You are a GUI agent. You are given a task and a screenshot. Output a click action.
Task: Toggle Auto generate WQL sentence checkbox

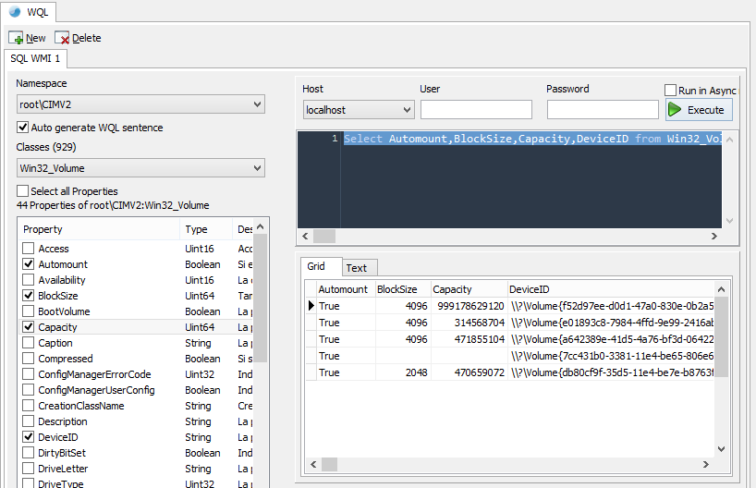[x=23, y=128]
